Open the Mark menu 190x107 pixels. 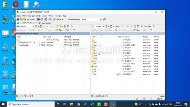[24, 16]
